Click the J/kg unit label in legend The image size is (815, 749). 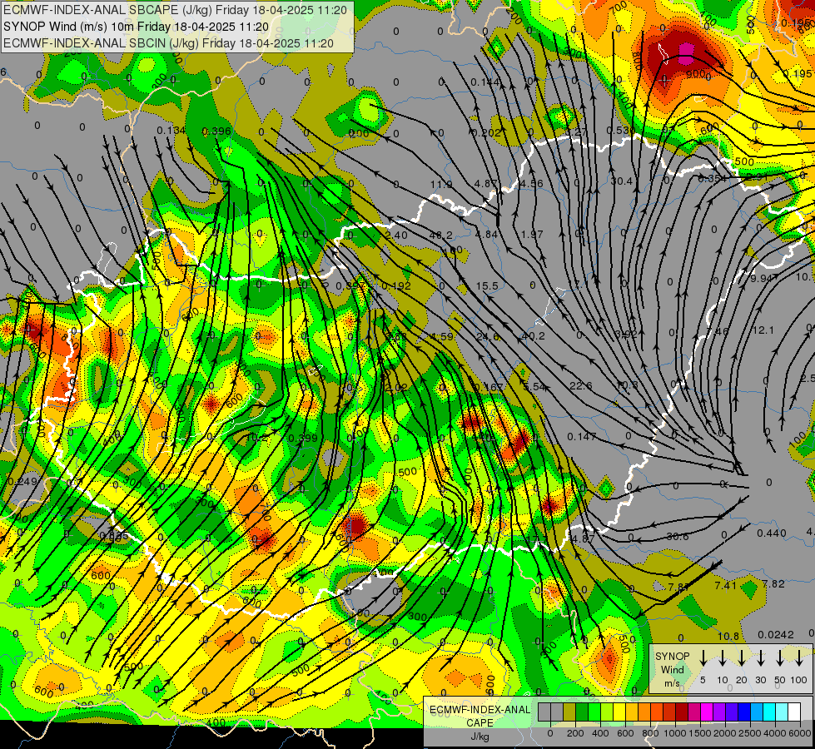point(480,736)
